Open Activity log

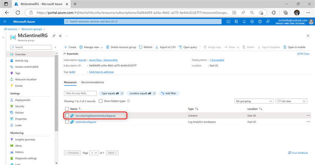click(21, 61)
